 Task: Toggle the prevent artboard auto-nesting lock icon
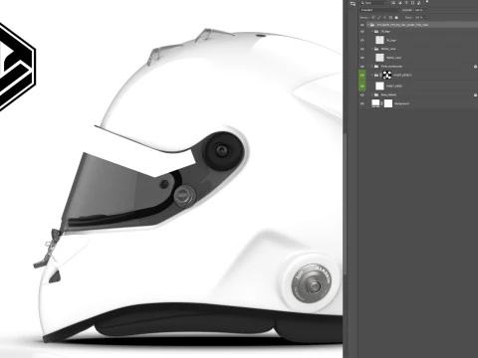click(390, 17)
